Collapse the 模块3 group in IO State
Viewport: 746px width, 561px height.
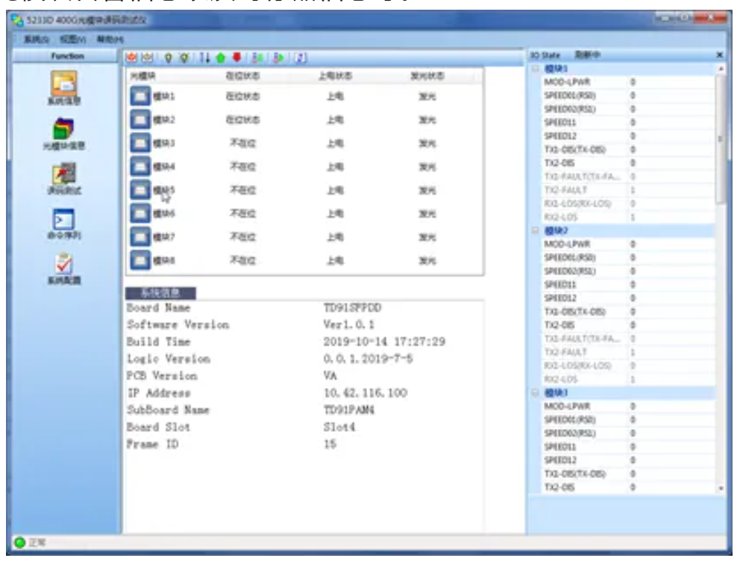[535, 392]
